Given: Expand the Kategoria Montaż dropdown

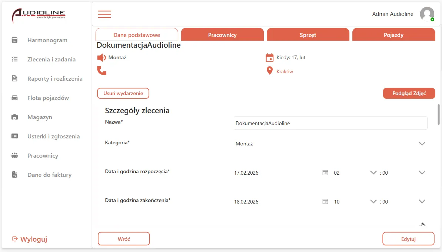Looking at the screenshot, I should pyautogui.click(x=422, y=144).
